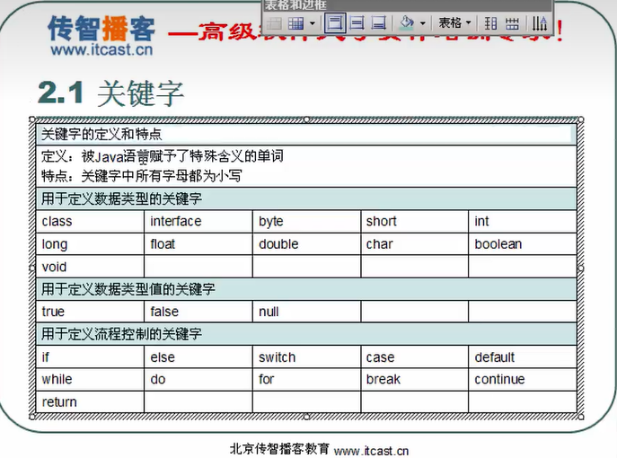Click the int cell
This screenshot has width=617, height=458.
point(523,221)
